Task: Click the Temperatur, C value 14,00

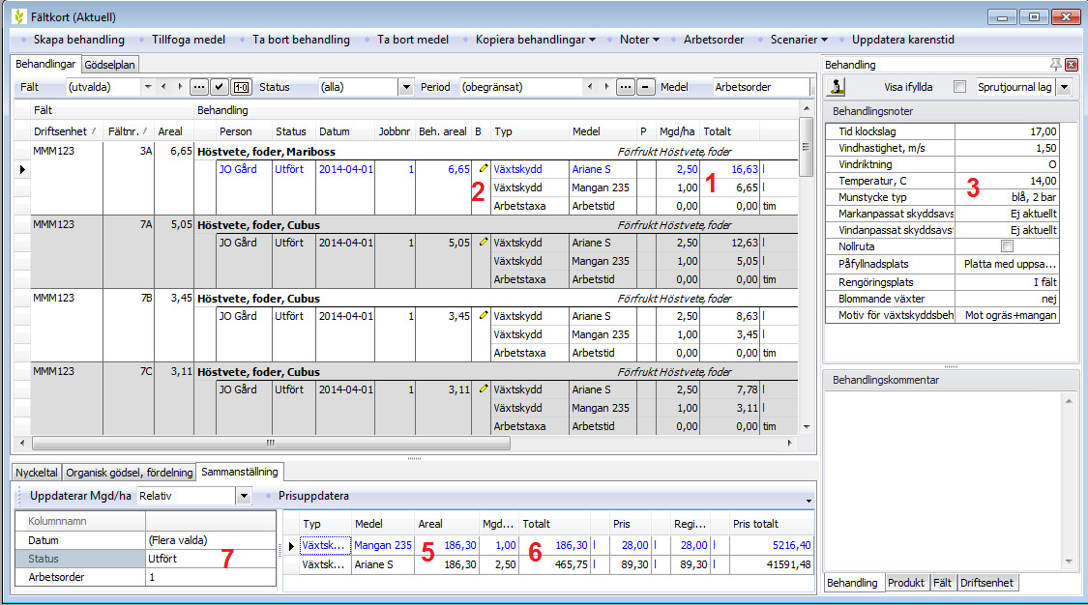Action: tap(1007, 181)
